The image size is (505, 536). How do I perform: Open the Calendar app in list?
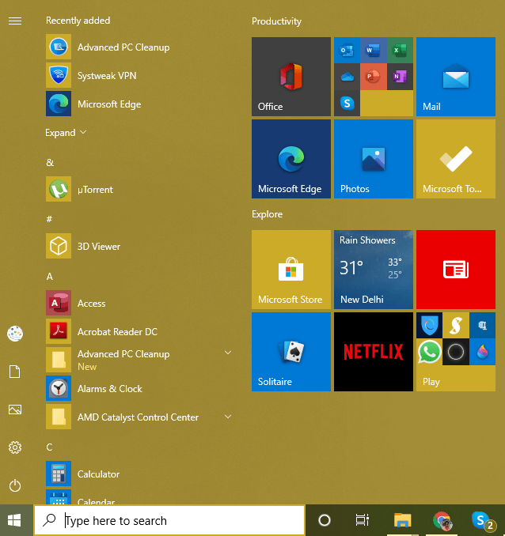[139, 496]
